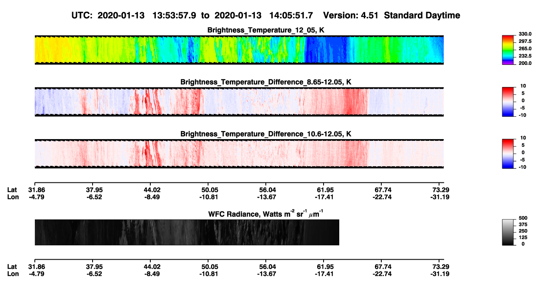552x283 pixels.
Task: Click the red-blue colorbar beside the 8.65-12.05 panel
Action: tap(509, 102)
